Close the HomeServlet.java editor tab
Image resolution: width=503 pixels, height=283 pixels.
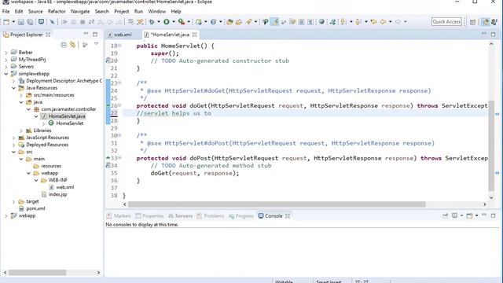(x=194, y=35)
